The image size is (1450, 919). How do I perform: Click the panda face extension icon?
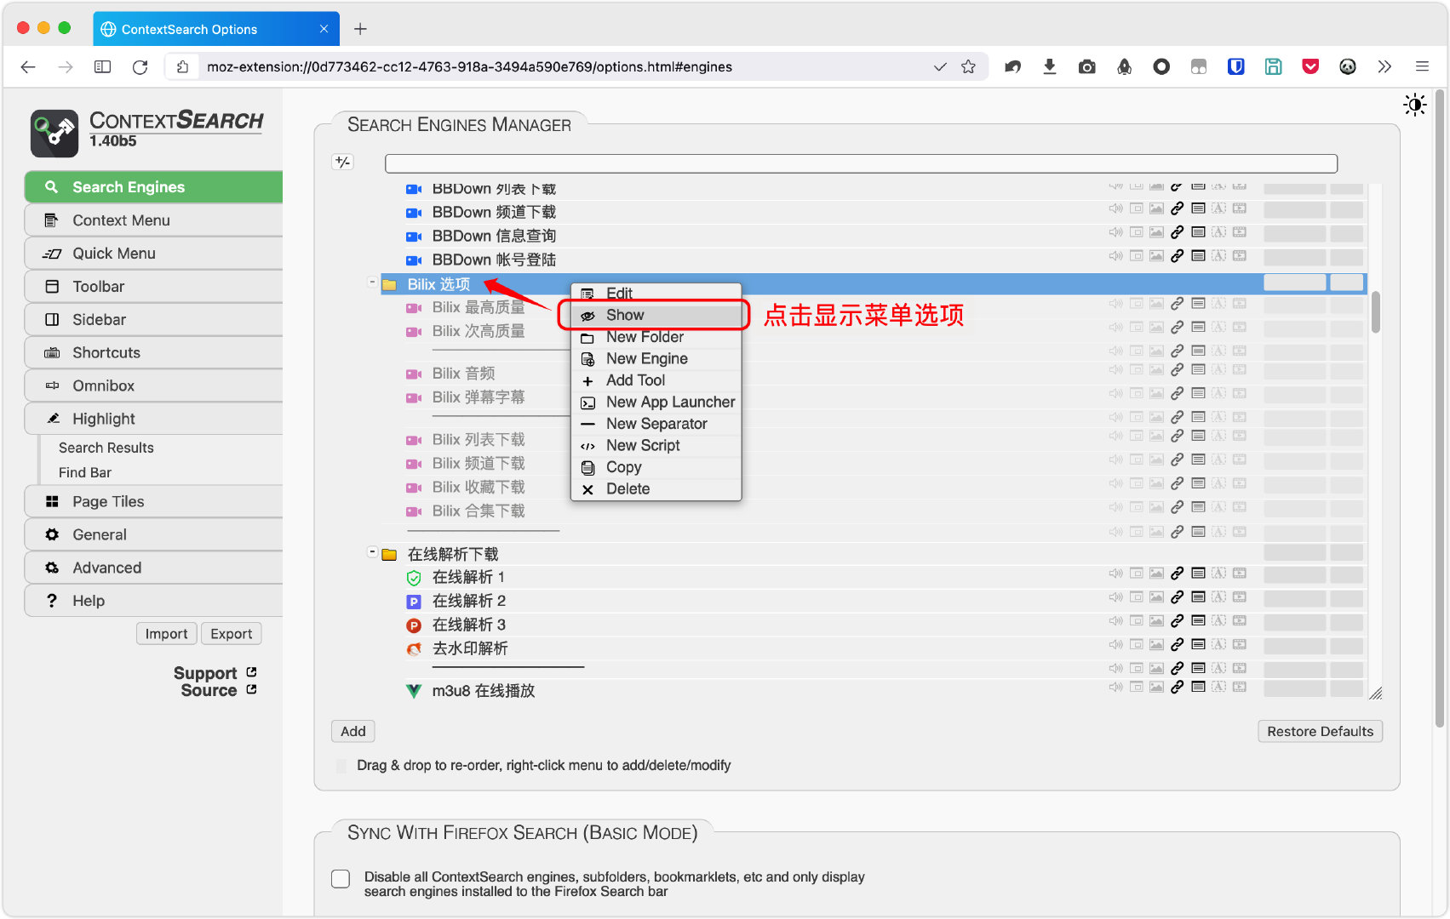(x=1348, y=67)
